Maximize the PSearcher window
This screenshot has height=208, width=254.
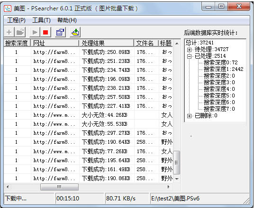coord(221,6)
